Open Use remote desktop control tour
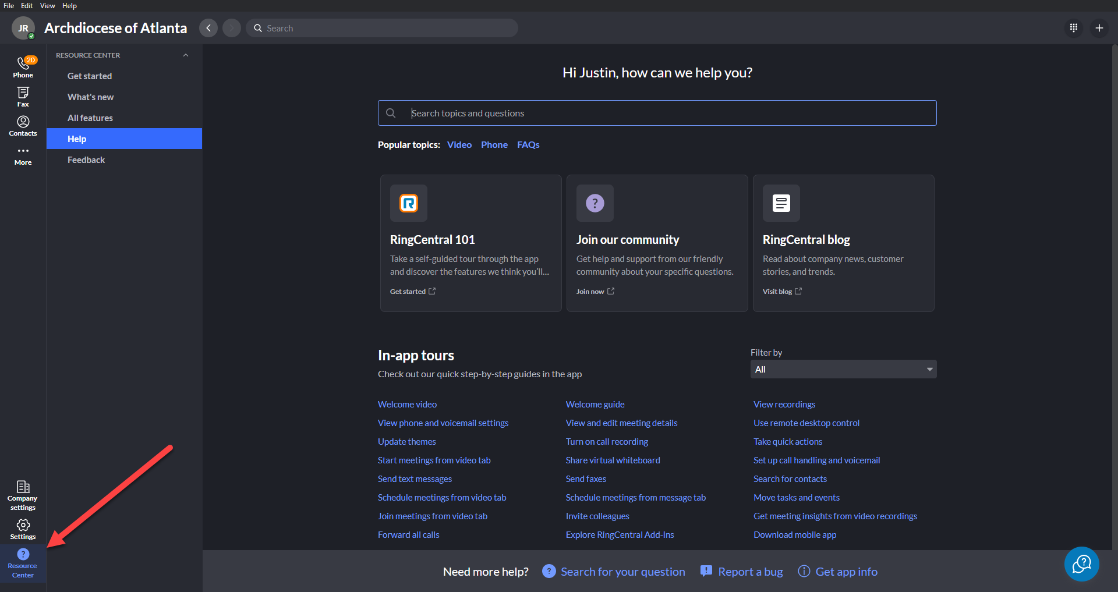Image resolution: width=1118 pixels, height=592 pixels. (x=806, y=423)
